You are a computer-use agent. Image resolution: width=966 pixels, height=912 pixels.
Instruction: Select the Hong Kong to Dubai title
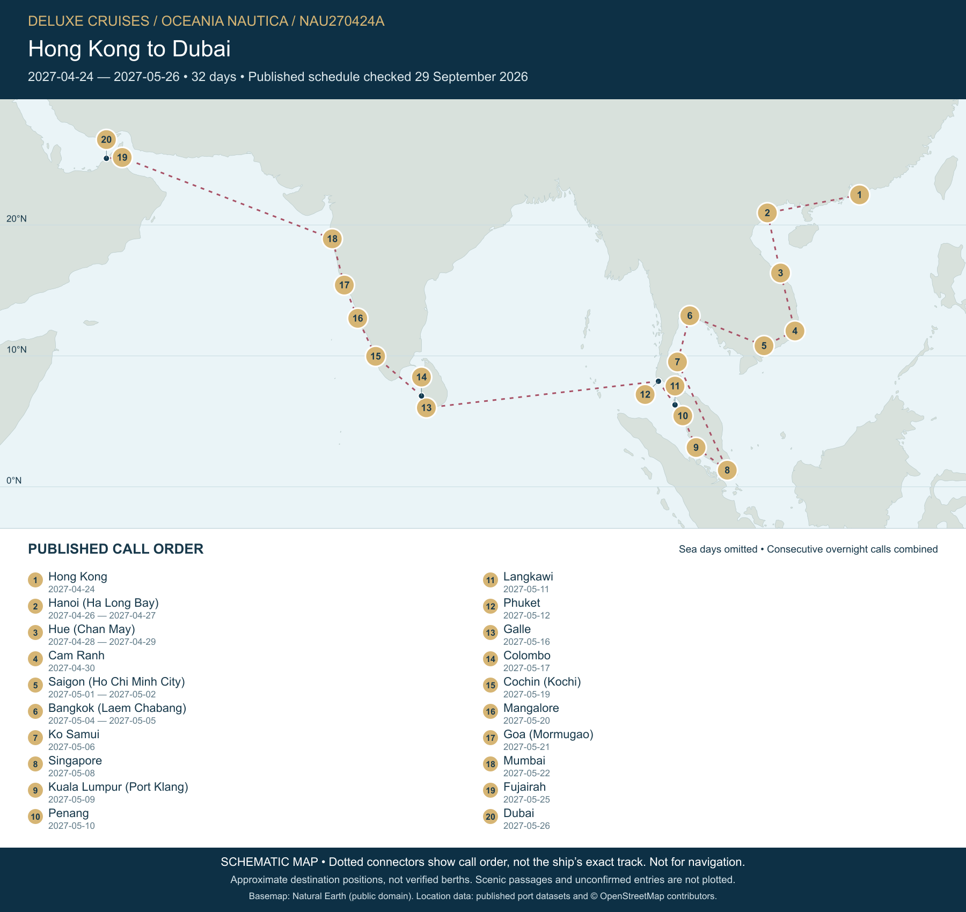[129, 49]
